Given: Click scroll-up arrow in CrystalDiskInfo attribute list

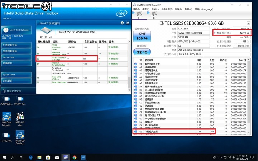Looking at the screenshot, I should pos(249,60).
